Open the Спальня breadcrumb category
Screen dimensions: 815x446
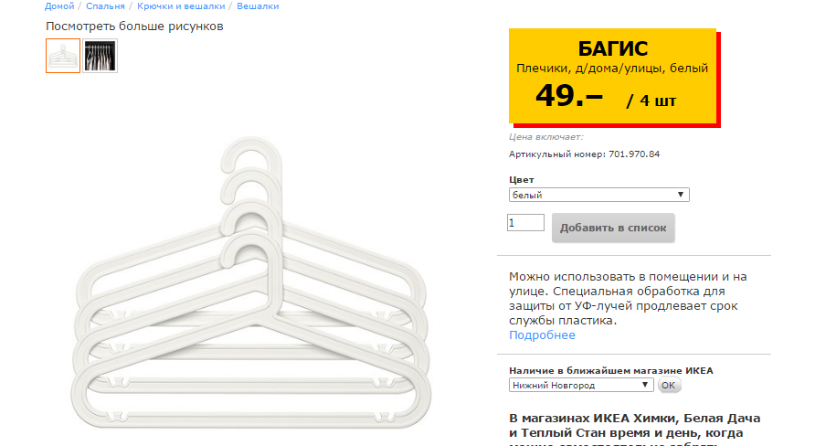pos(105,6)
